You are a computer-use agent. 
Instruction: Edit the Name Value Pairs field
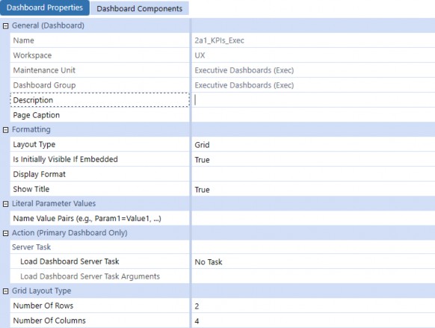click(313, 218)
